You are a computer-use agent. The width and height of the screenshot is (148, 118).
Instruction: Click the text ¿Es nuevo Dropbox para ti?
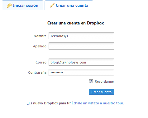click(x=49, y=103)
